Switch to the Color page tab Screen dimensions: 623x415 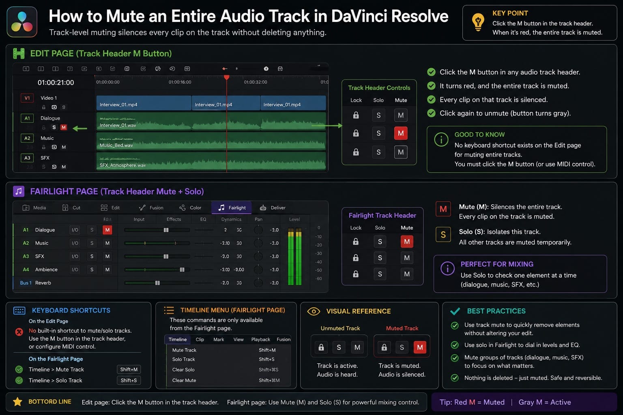click(190, 207)
